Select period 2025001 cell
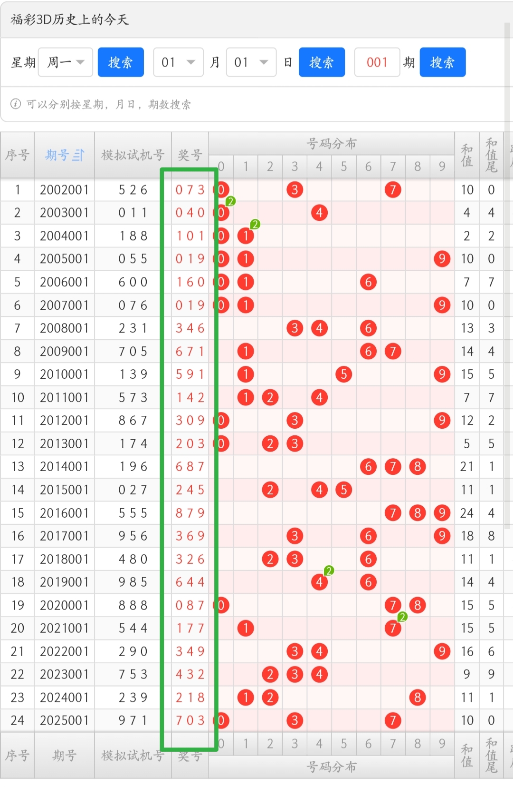The width and height of the screenshot is (513, 787). (x=65, y=720)
